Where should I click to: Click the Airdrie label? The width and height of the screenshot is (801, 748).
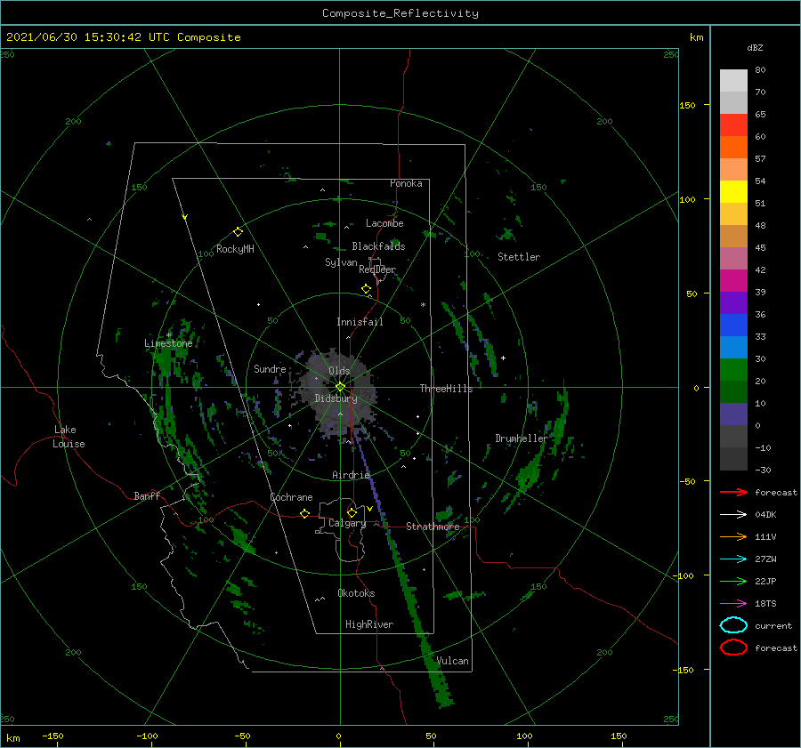pos(351,475)
